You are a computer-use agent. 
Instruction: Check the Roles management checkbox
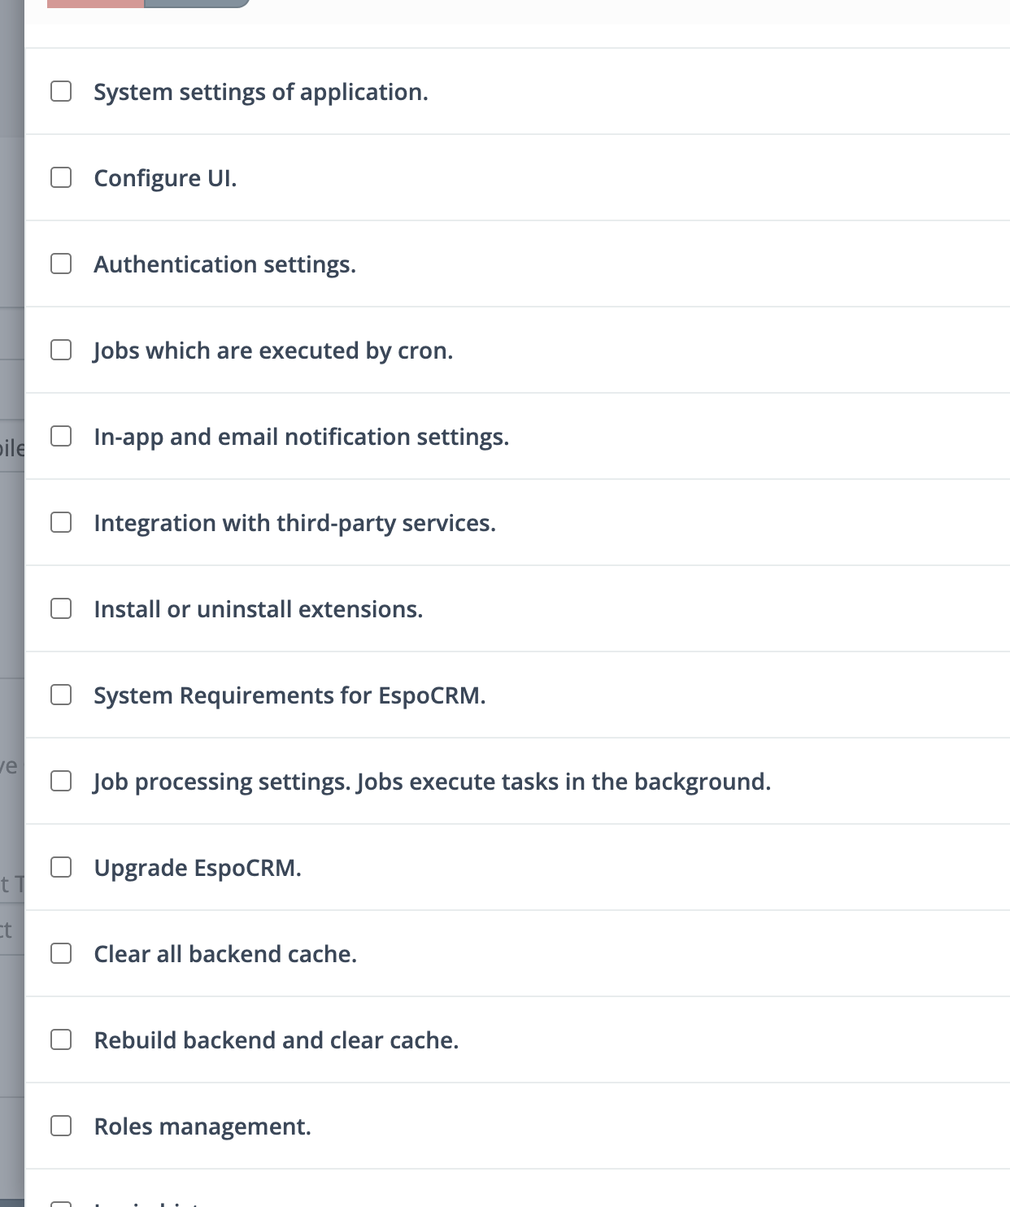pyautogui.click(x=61, y=1126)
